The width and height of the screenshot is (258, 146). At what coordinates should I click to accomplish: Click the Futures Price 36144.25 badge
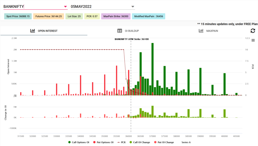49,16
